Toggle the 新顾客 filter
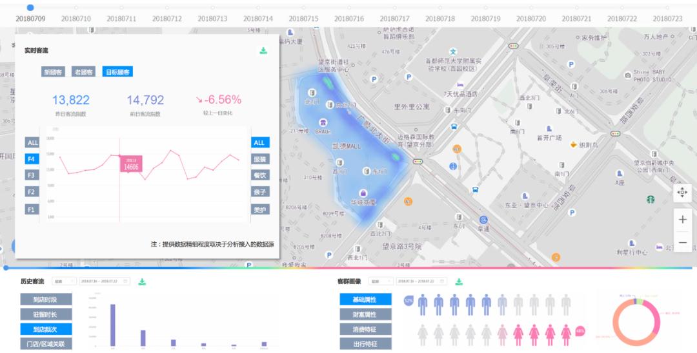 (53, 72)
